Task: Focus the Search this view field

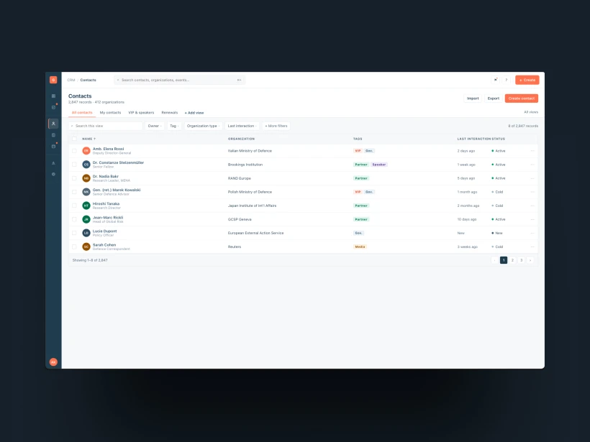Action: (x=106, y=126)
